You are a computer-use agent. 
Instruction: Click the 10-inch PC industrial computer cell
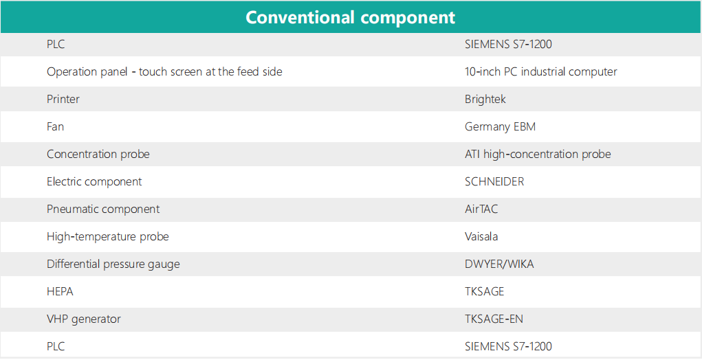pos(540,71)
